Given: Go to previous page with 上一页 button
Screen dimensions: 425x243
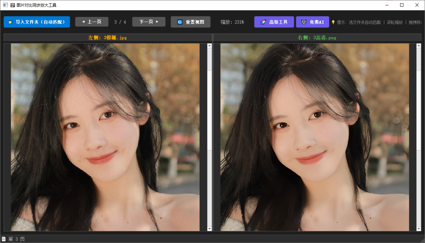Looking at the screenshot, I should 92,22.
